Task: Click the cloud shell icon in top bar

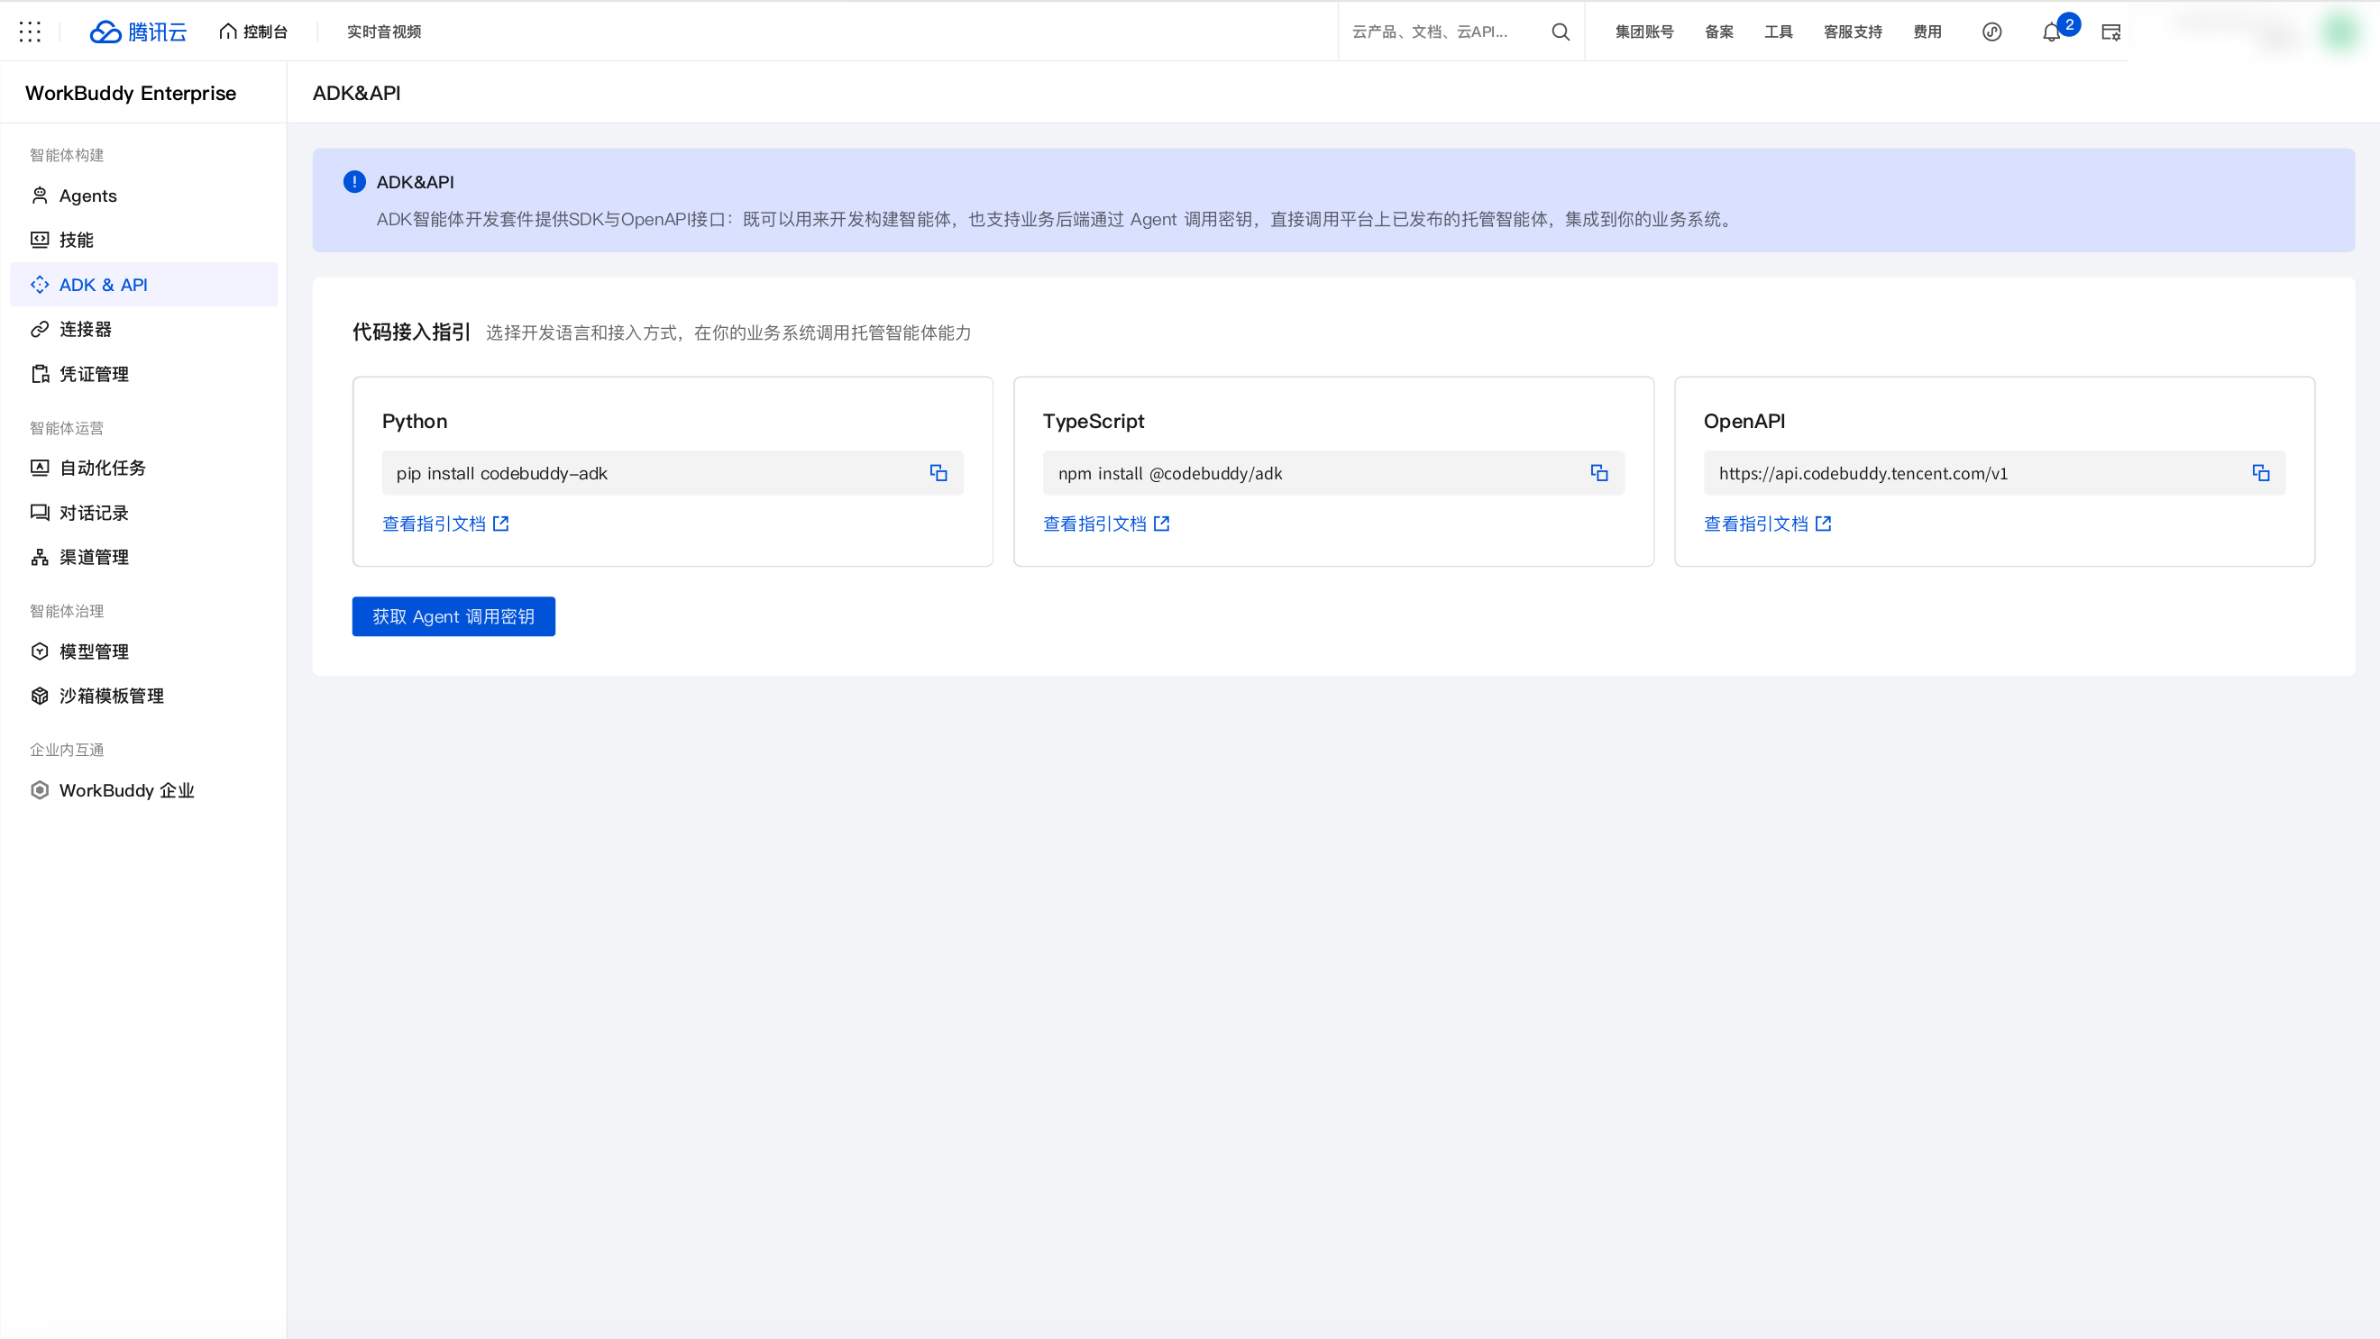Action: 2111,32
